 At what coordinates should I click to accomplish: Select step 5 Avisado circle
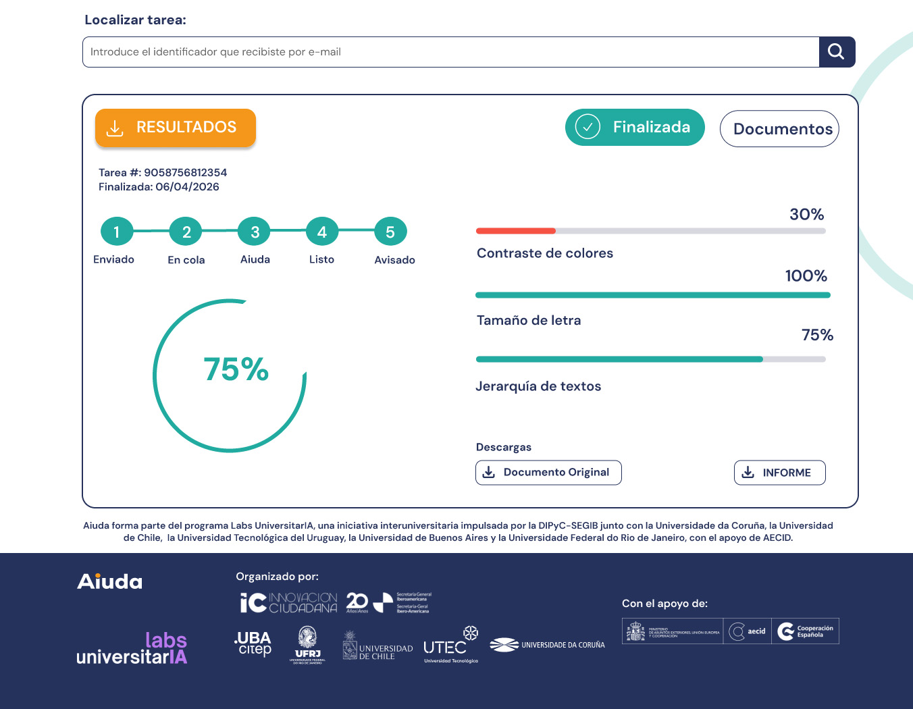390,232
